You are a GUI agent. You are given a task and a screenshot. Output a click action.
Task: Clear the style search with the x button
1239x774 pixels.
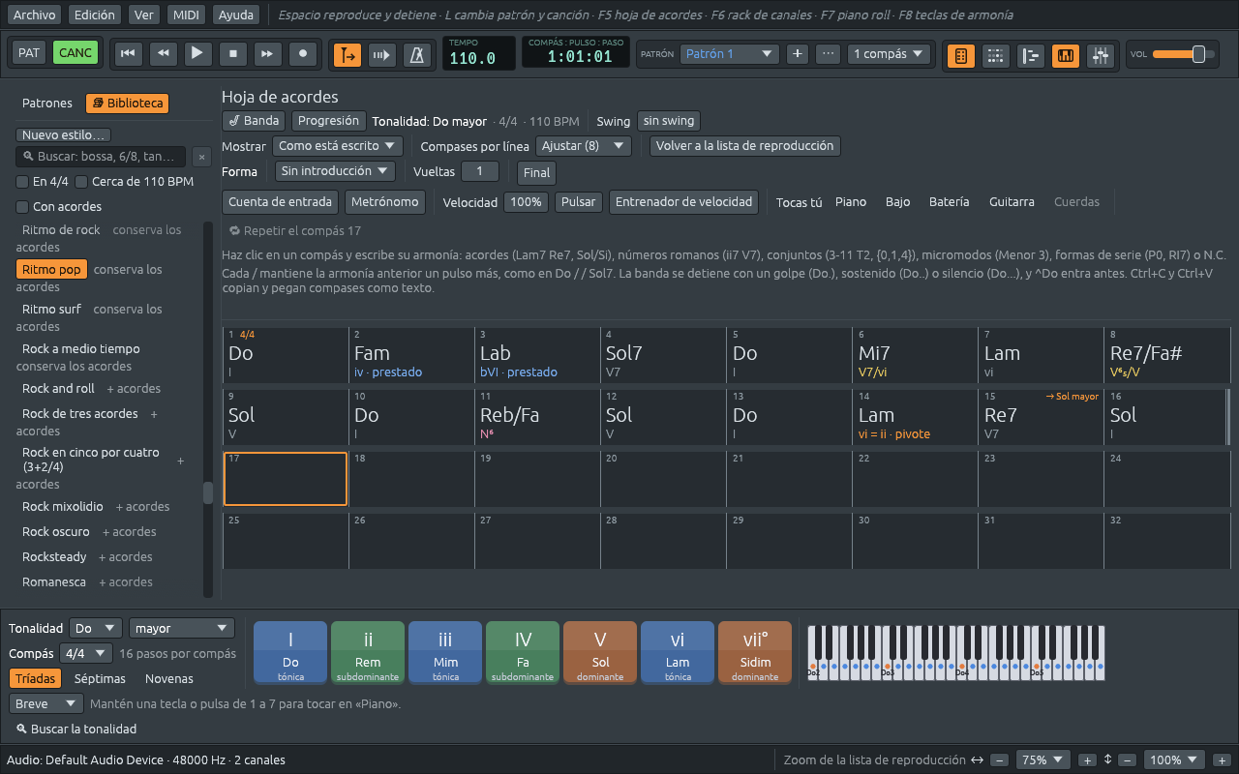[201, 157]
